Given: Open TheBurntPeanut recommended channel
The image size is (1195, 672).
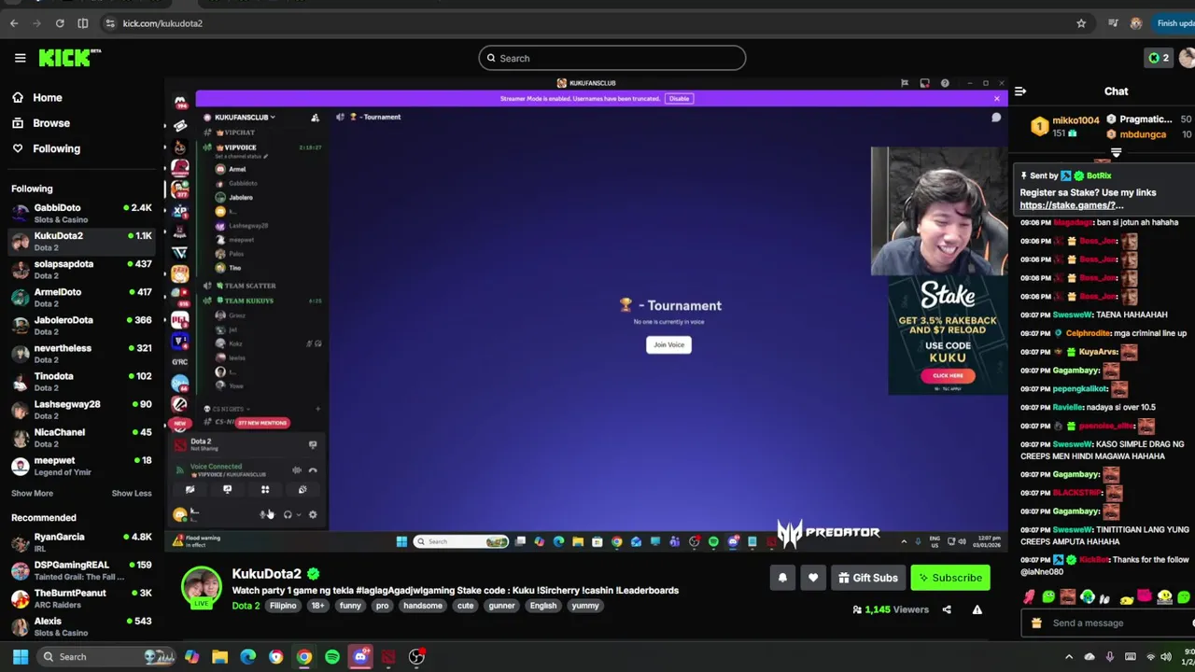Looking at the screenshot, I should click(x=81, y=598).
